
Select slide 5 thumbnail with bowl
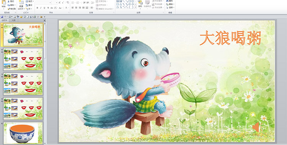tap(23, 133)
